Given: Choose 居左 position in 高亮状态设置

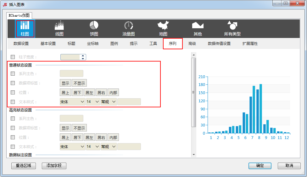Looking at the screenshot, I should (x=89, y=137).
